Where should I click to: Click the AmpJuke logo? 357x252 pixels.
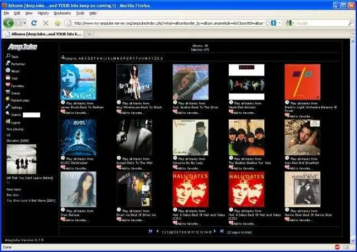(22, 47)
